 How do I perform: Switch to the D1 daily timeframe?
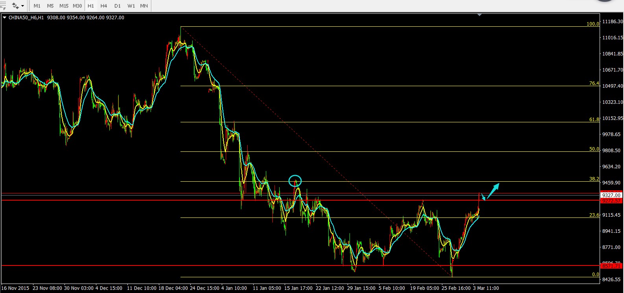pos(118,6)
